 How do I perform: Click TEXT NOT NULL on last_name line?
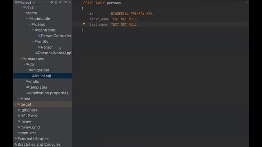click(124, 24)
